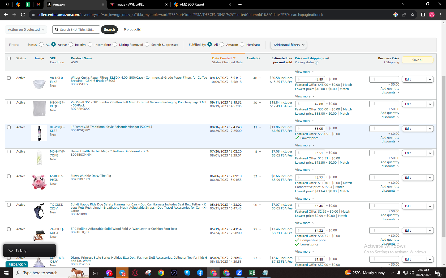Screen dimensions: 446x278
Task: Switch to the 'AMZ EOD Report' tab
Action: click(202, 5)
